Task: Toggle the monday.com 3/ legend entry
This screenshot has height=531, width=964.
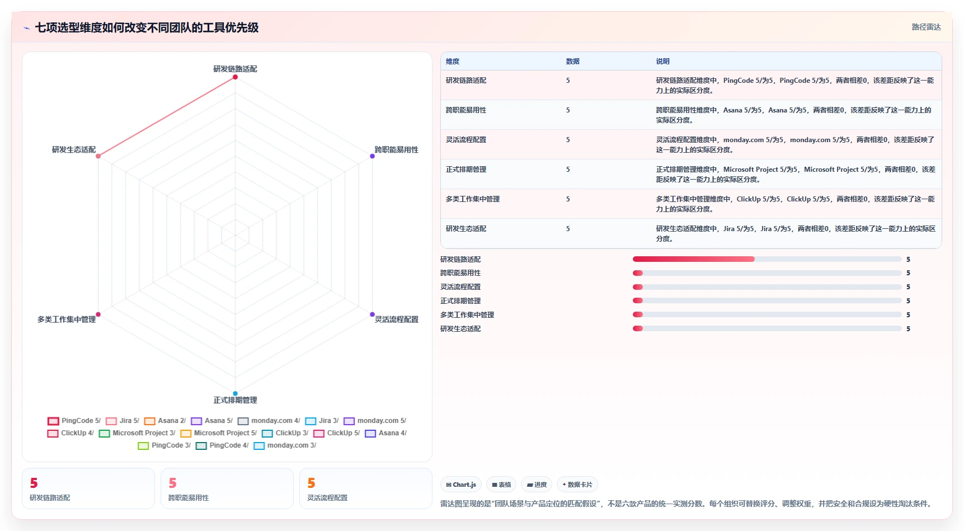Action: (285, 445)
